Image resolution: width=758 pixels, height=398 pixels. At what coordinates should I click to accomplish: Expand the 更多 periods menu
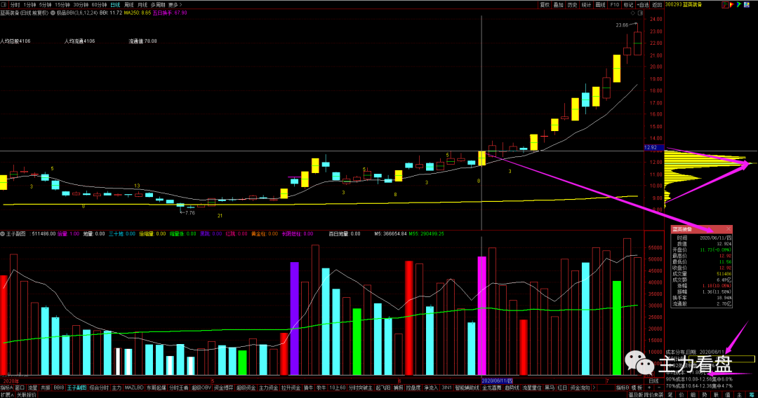point(175,5)
